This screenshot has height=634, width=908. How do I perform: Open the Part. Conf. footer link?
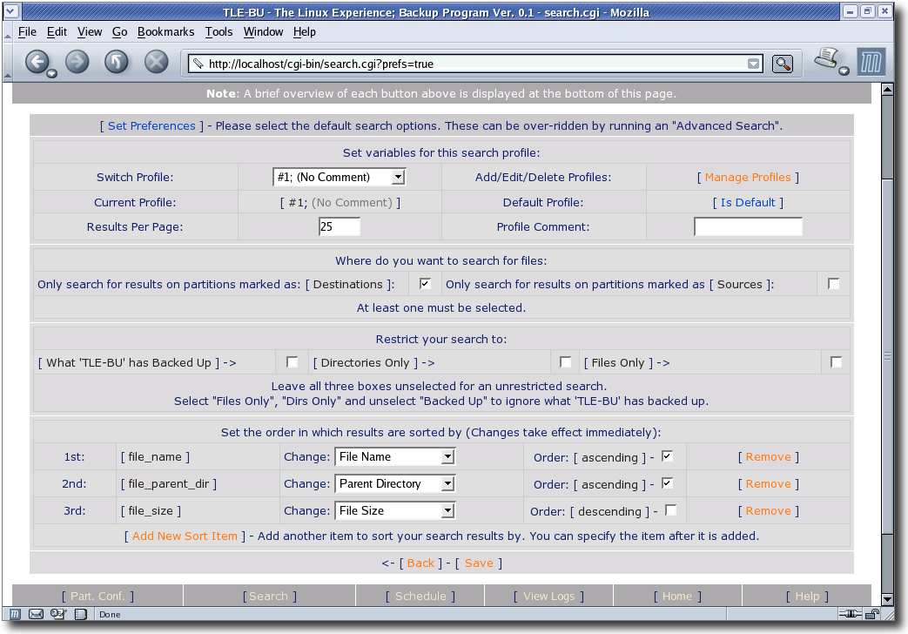coord(98,596)
